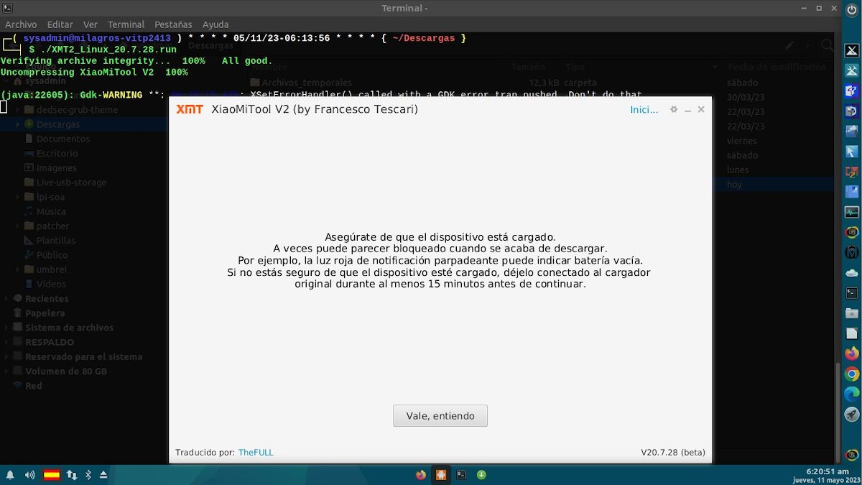
Task: Open the Pestañas menu
Action: 172,24
